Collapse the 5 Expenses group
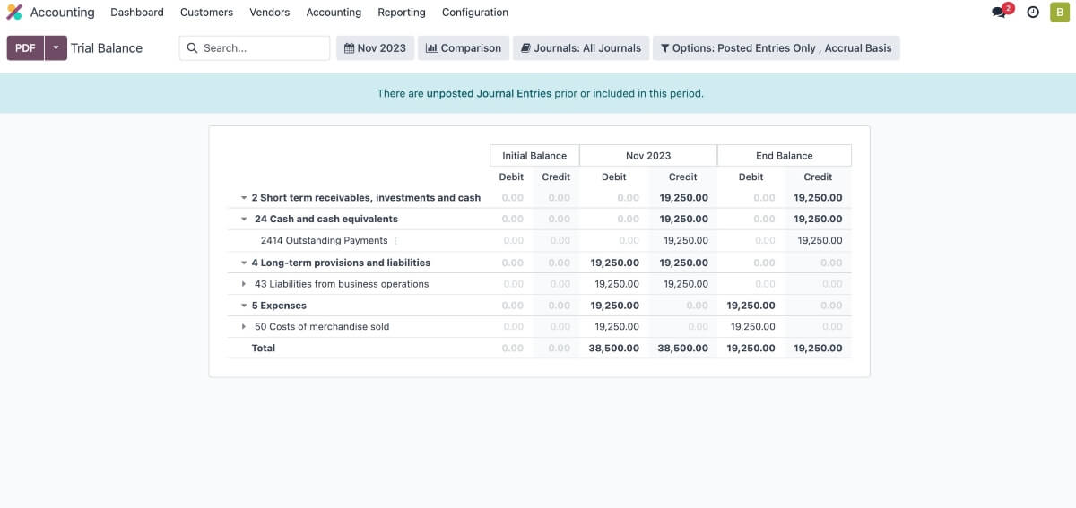This screenshot has width=1076, height=508. [243, 306]
